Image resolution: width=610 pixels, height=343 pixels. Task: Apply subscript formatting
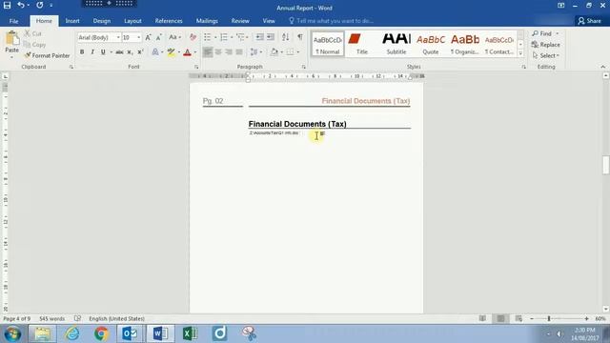[130, 52]
